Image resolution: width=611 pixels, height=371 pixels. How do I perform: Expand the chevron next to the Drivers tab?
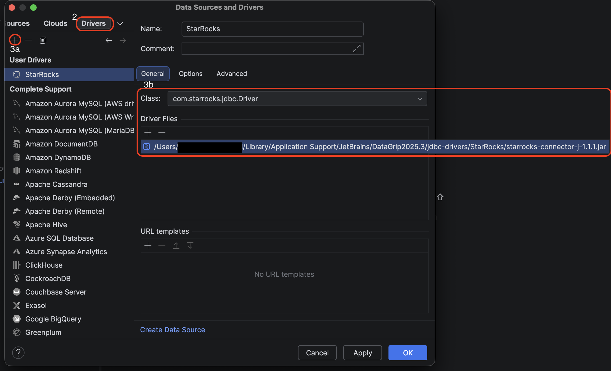tap(120, 24)
